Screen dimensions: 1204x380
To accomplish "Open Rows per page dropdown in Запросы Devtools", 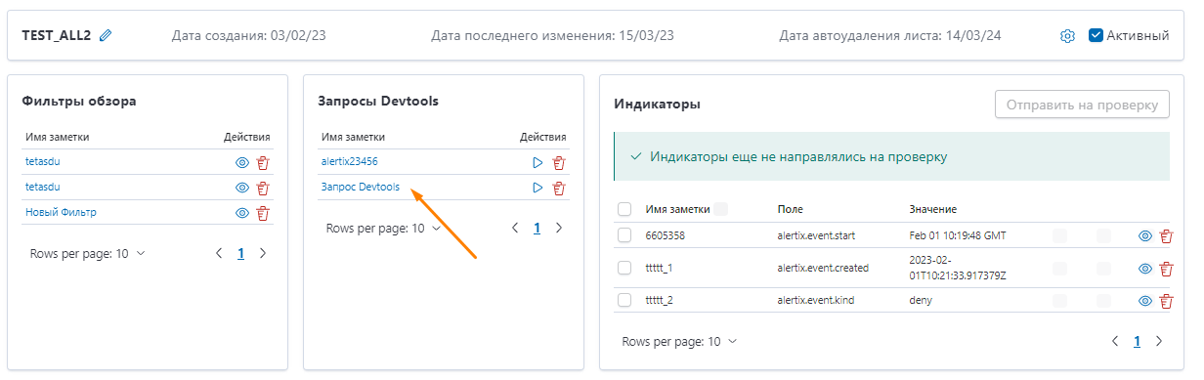I will point(384,228).
